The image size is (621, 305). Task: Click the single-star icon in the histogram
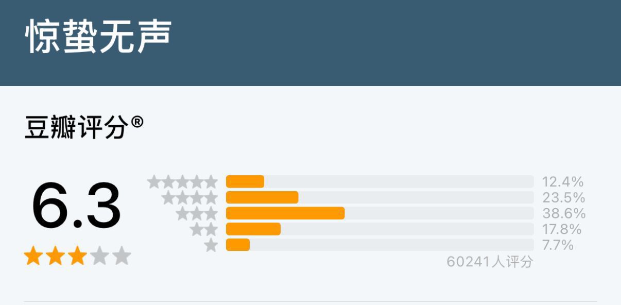(x=211, y=245)
